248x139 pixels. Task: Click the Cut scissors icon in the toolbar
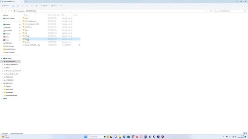click(13, 6)
